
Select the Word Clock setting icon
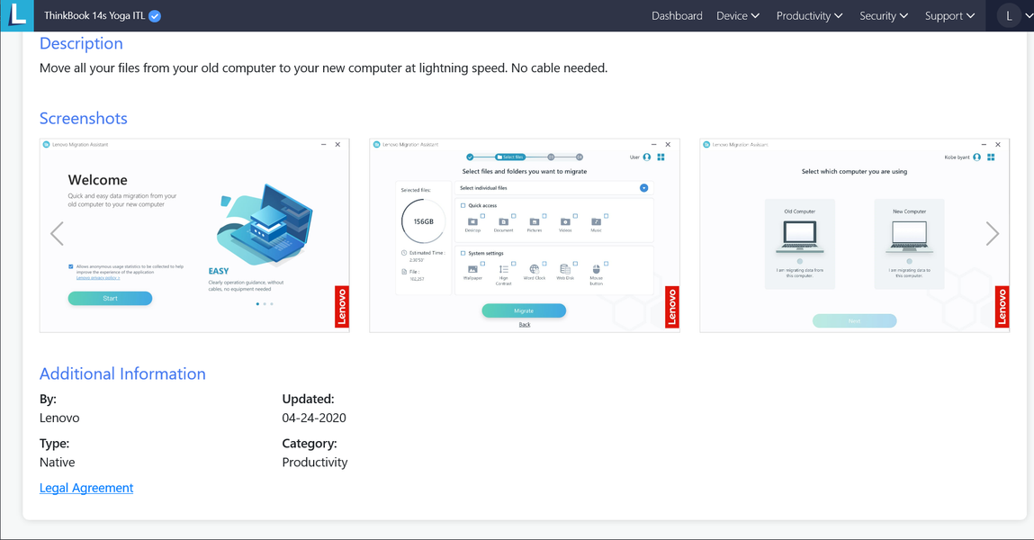(535, 269)
